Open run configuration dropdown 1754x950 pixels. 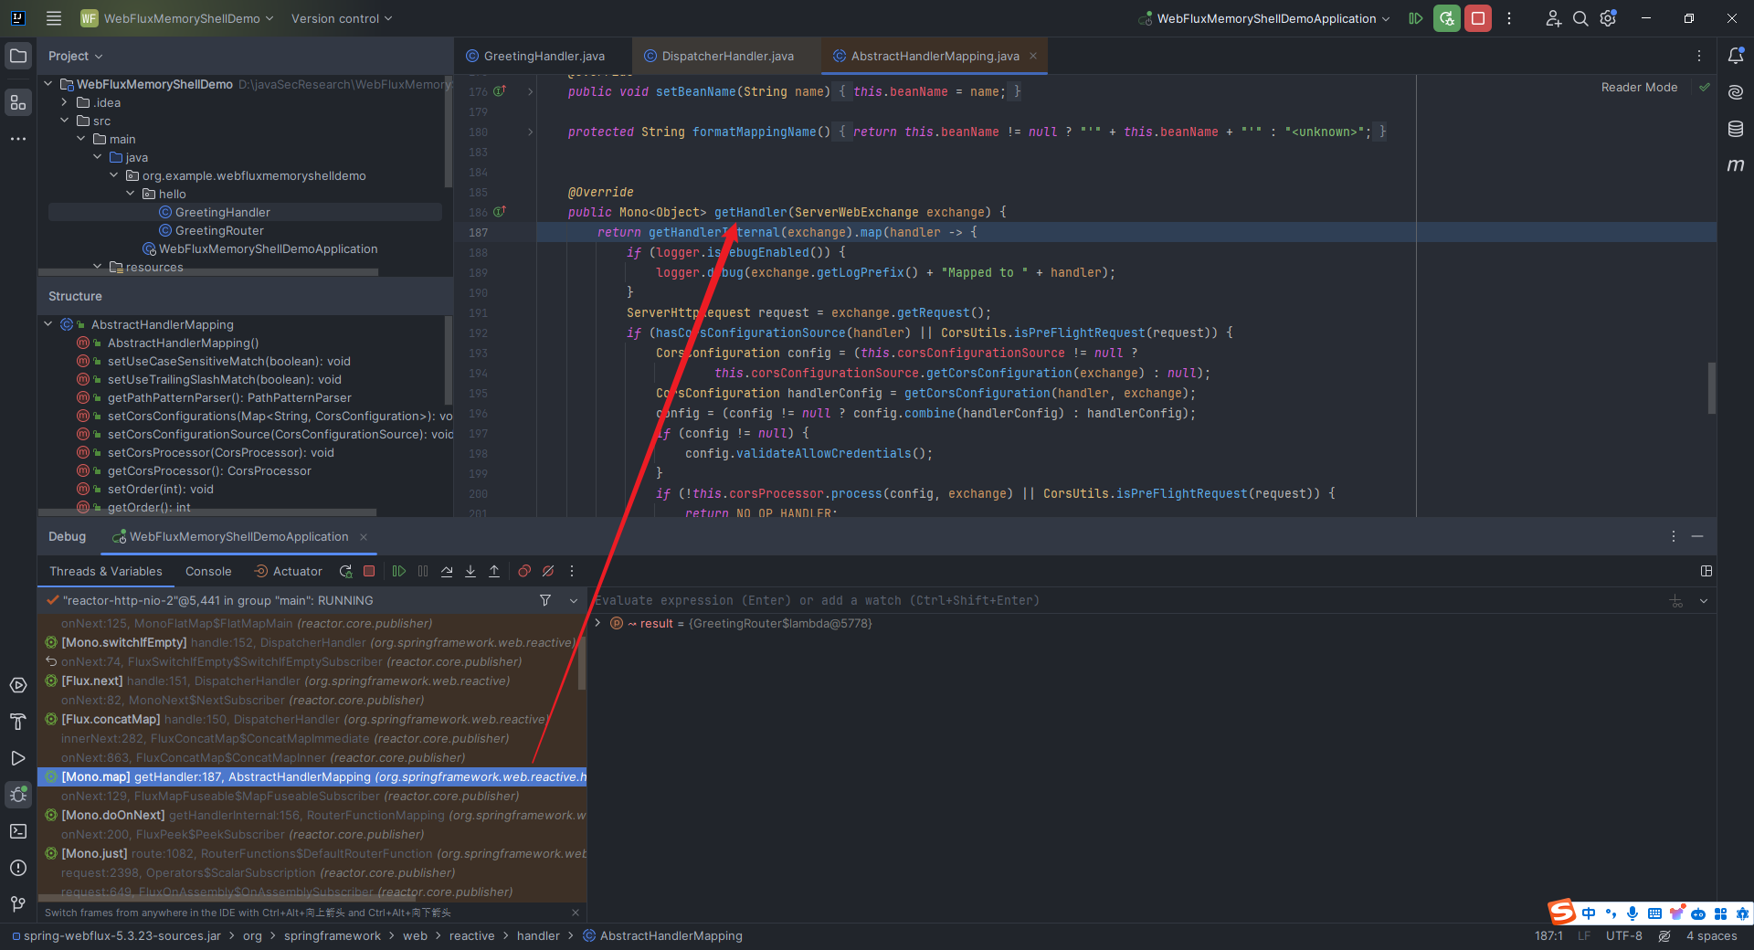click(x=1264, y=18)
